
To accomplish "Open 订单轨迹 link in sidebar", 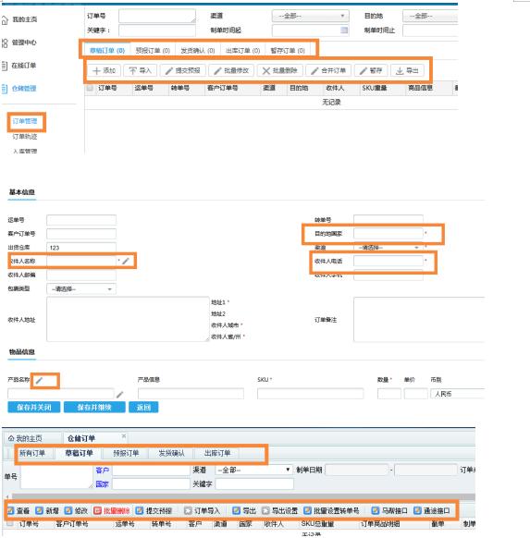I will (25, 137).
